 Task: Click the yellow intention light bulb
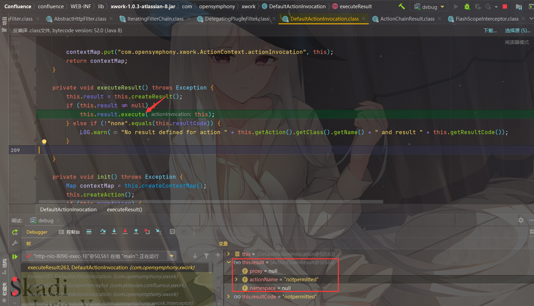(x=44, y=142)
